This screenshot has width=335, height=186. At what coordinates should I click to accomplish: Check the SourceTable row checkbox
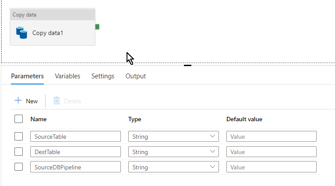(18, 136)
